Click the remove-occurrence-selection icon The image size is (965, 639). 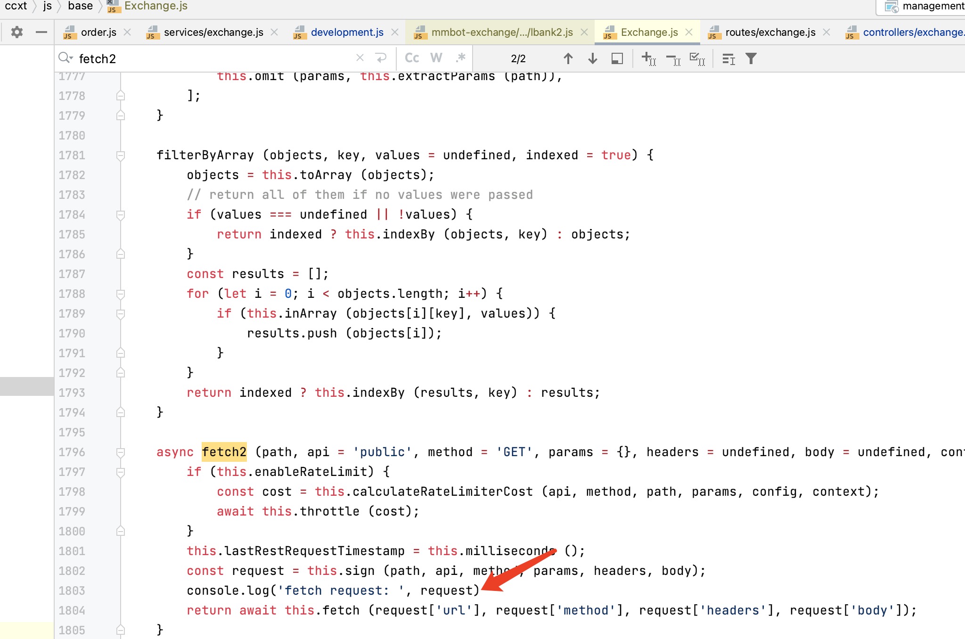tap(672, 58)
